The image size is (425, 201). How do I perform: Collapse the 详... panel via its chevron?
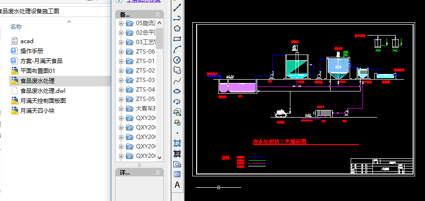point(158,173)
